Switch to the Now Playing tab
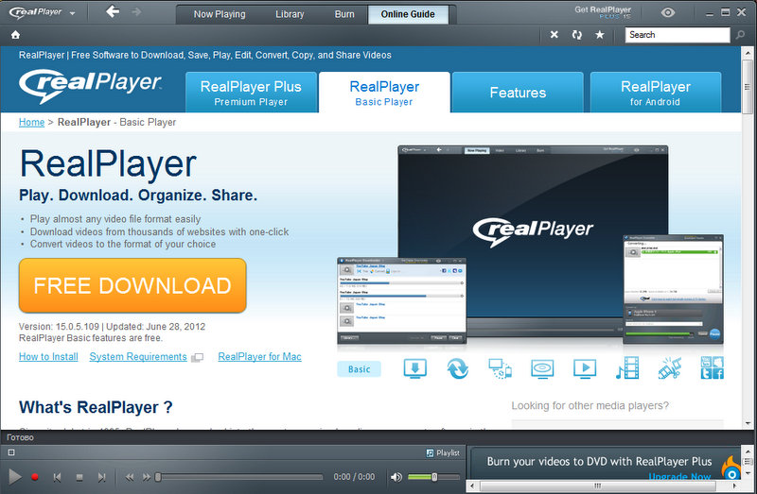 [x=220, y=14]
